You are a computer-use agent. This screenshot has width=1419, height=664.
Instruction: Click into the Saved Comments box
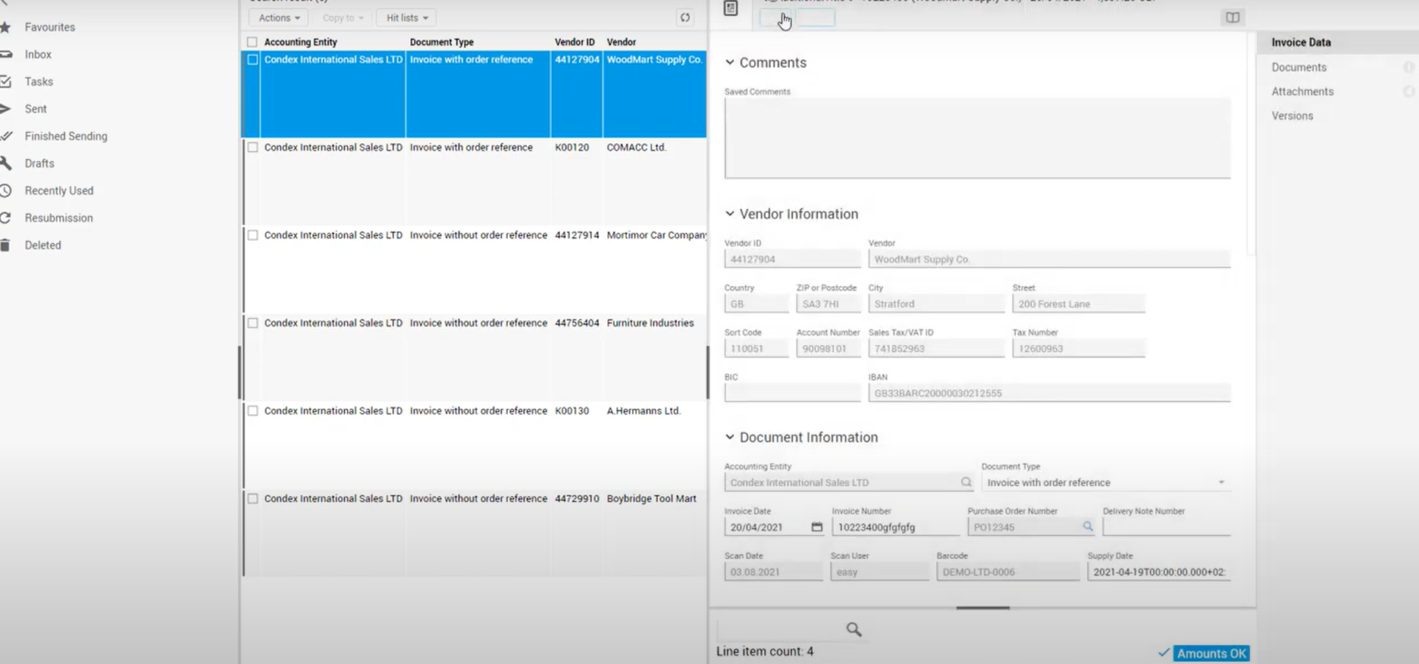[x=977, y=139]
